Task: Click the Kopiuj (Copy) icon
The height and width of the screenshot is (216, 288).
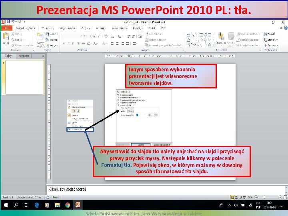Action: click(13, 40)
